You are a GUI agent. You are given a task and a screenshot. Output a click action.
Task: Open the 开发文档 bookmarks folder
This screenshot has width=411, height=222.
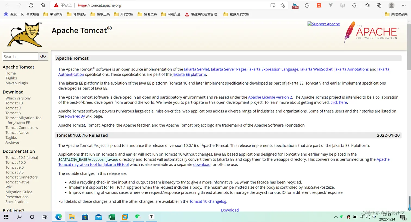(124, 14)
